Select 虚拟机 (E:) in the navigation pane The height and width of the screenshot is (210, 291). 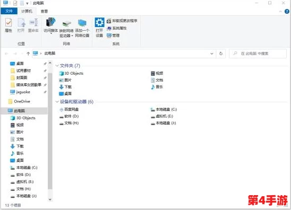point(22,182)
